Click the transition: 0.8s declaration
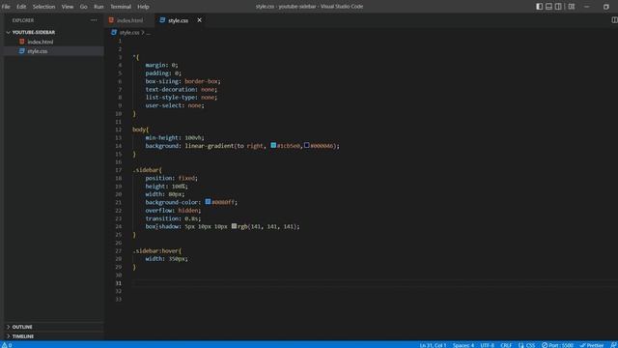This screenshot has height=348, width=618. point(173,218)
